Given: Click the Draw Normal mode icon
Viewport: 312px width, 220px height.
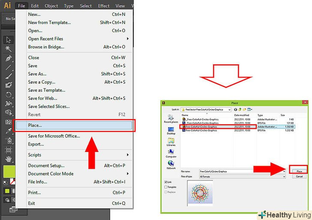Looking at the screenshot, I should click(x=7, y=200).
